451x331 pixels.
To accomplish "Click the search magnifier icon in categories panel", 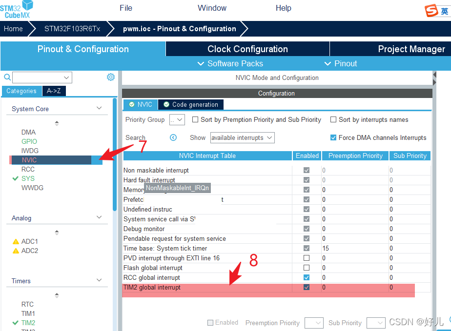I will (7, 77).
